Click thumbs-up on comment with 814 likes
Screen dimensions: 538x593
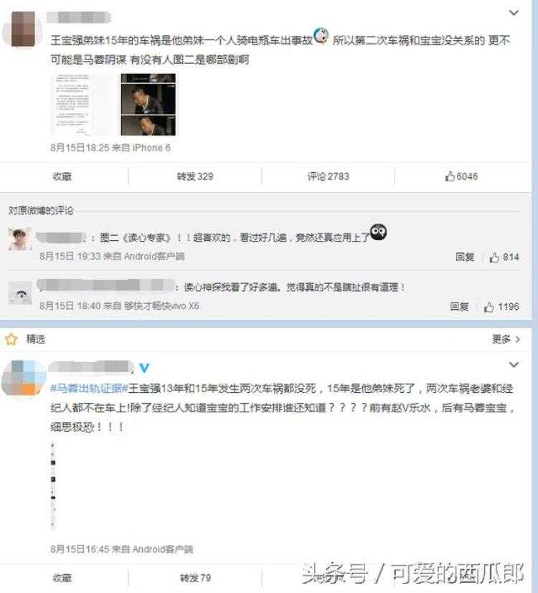click(494, 257)
